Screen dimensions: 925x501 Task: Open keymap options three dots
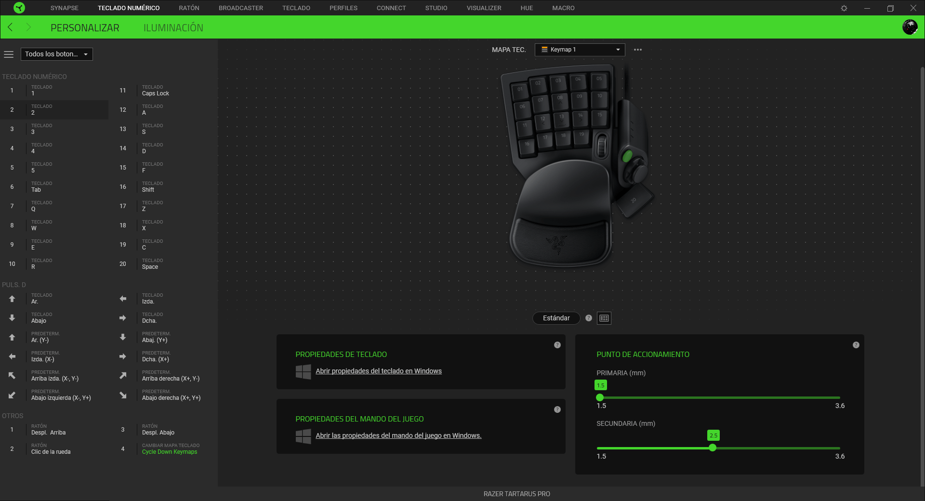[x=638, y=50]
